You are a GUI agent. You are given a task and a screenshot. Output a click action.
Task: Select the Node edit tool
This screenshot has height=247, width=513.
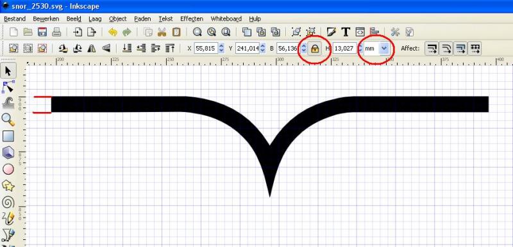tap(8, 87)
